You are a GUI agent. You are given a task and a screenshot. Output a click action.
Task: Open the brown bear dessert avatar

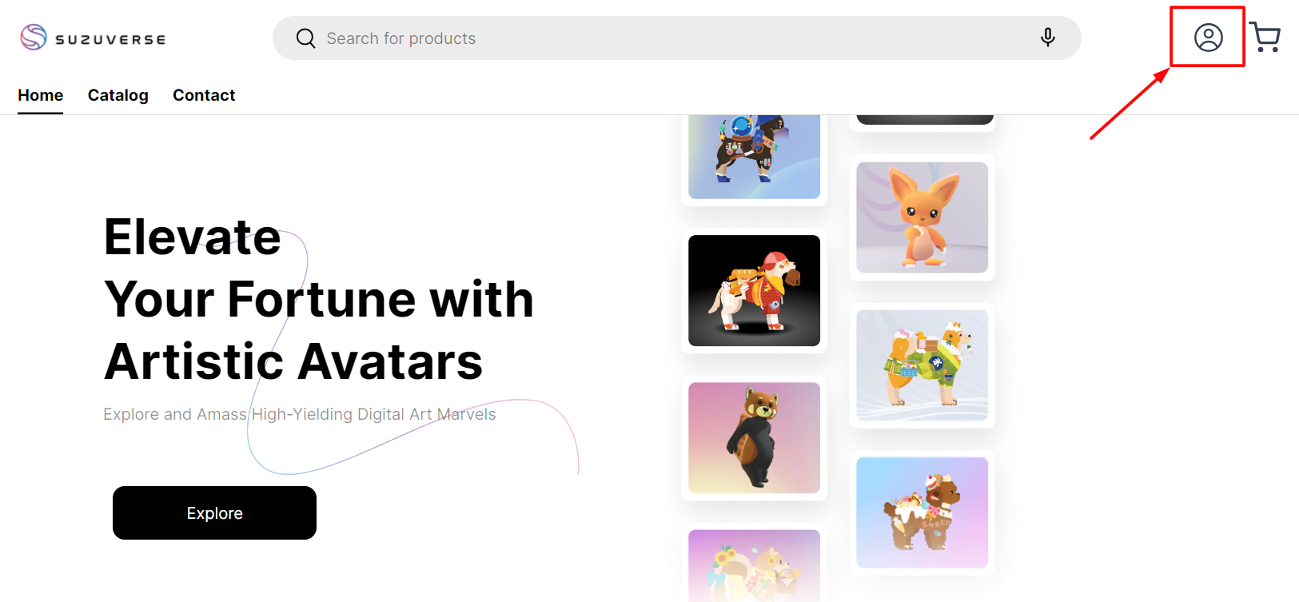(922, 512)
